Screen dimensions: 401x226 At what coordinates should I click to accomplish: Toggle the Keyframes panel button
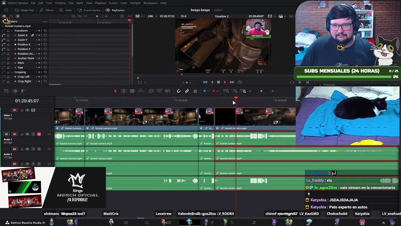click(x=115, y=10)
